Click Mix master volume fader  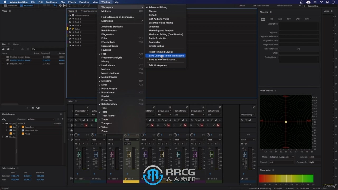(245, 154)
